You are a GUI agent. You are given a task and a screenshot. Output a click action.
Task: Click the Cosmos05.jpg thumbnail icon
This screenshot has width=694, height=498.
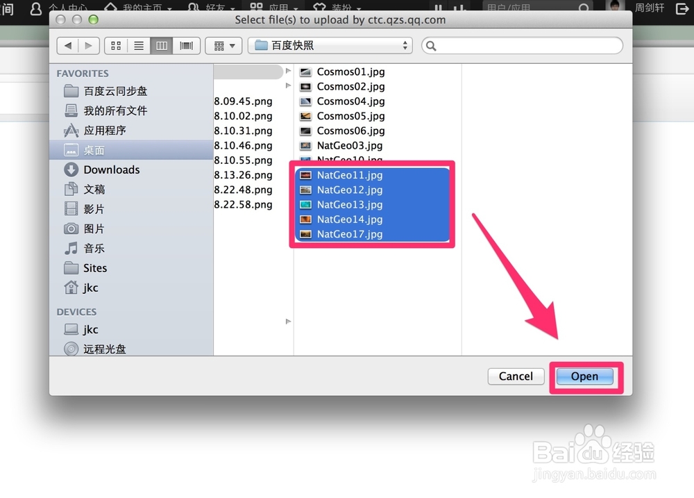305,116
